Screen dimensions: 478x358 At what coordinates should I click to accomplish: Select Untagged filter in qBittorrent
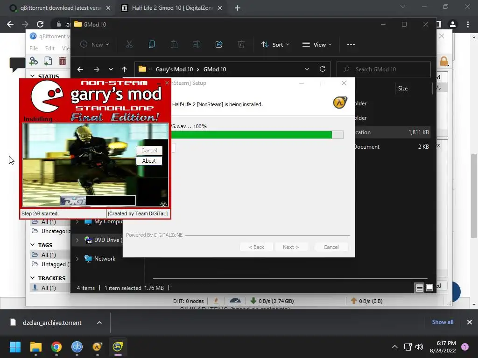[51, 264]
